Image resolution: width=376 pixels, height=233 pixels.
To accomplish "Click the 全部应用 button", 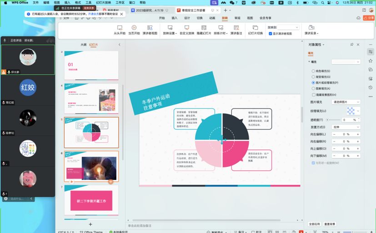I will point(315,224).
